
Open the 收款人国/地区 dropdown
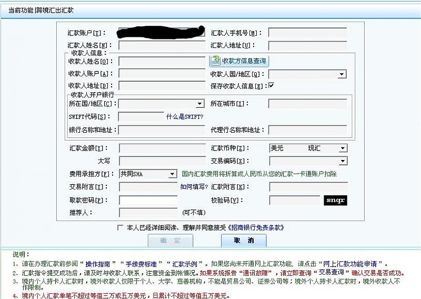(x=342, y=74)
